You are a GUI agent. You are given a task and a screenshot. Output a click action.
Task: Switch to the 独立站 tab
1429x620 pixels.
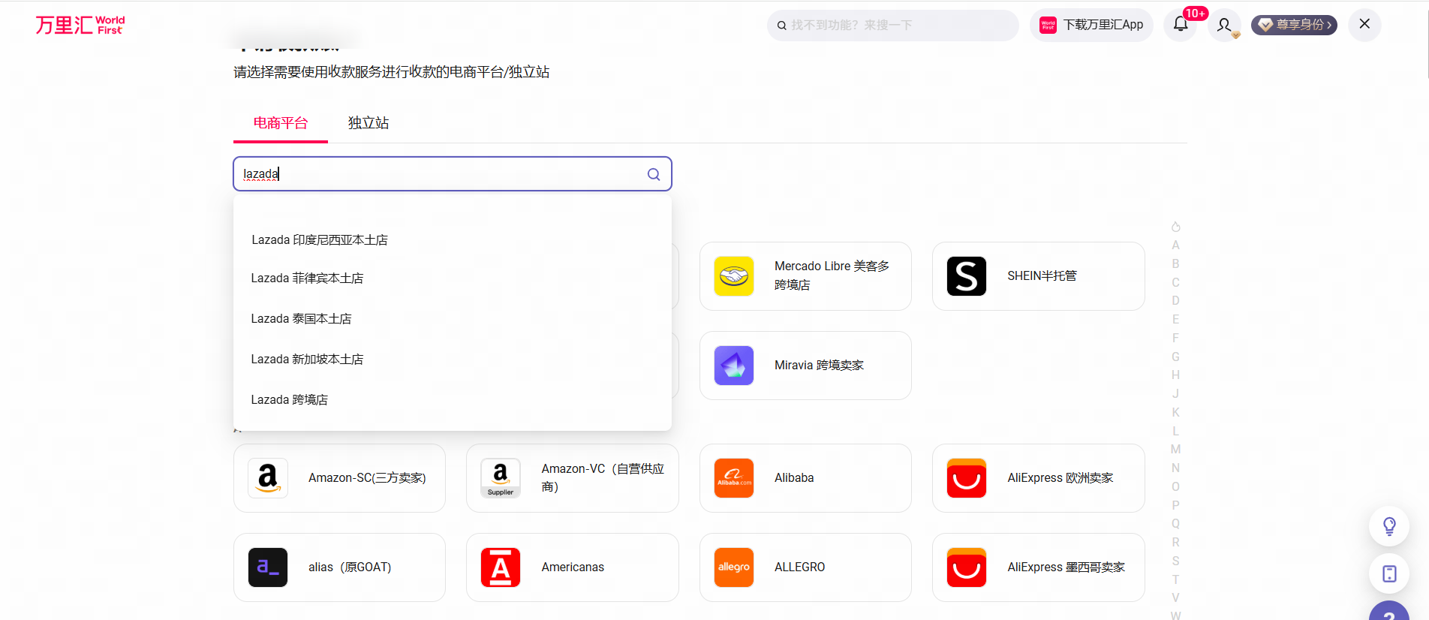click(368, 123)
